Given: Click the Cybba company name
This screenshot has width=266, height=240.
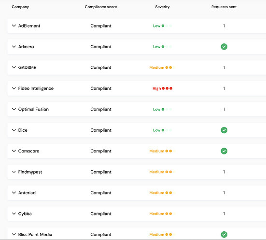Looking at the screenshot, I should click(x=25, y=214).
